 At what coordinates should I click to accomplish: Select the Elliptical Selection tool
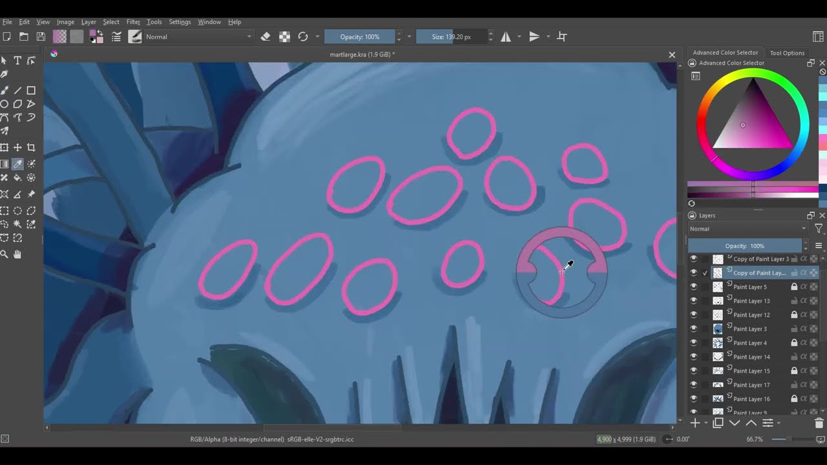[x=17, y=211]
